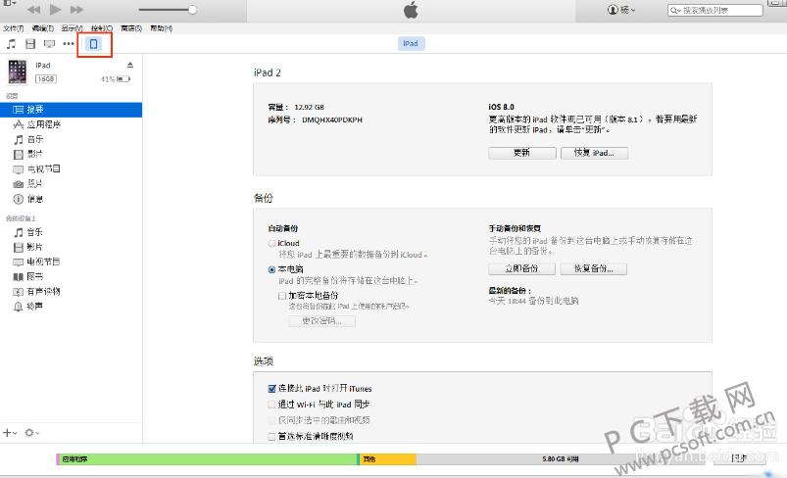787x478 pixels.
Task: Click the yellow 其他 storage segment
Action: 387,459
